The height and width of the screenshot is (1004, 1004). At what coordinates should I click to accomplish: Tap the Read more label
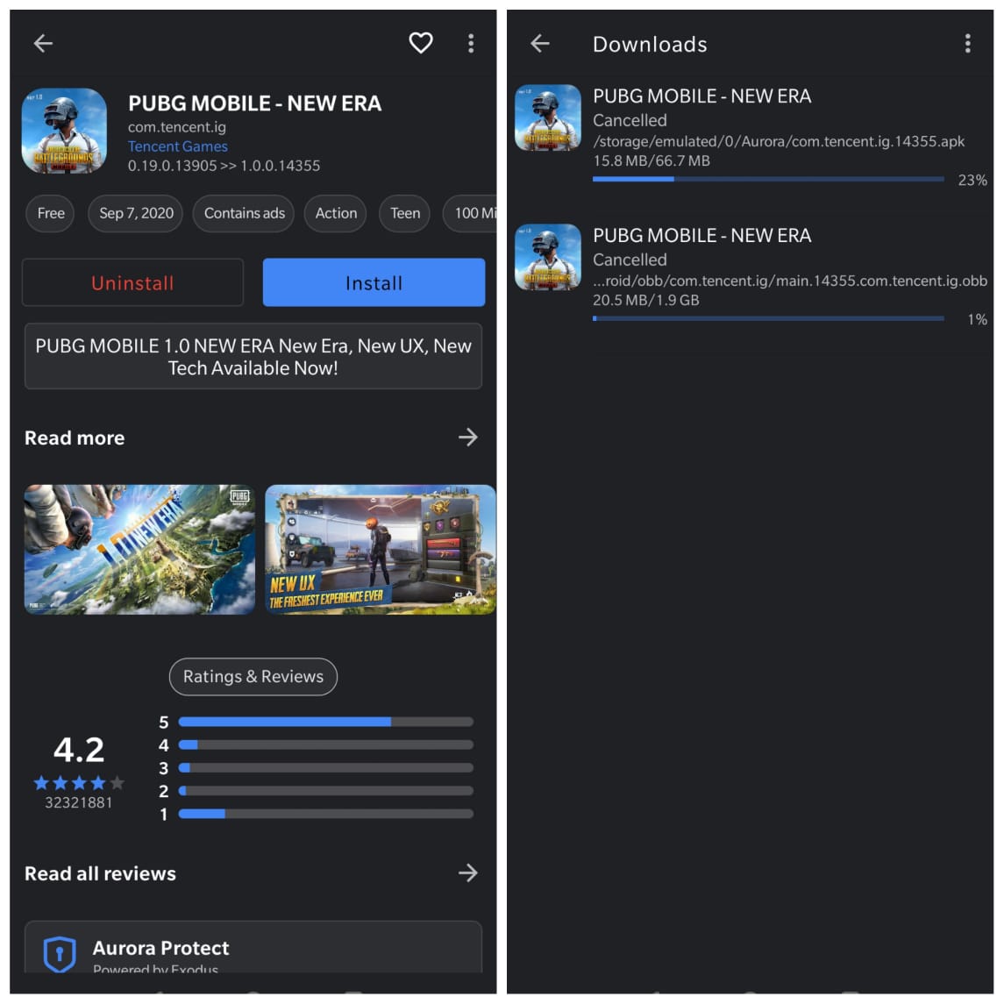[75, 438]
